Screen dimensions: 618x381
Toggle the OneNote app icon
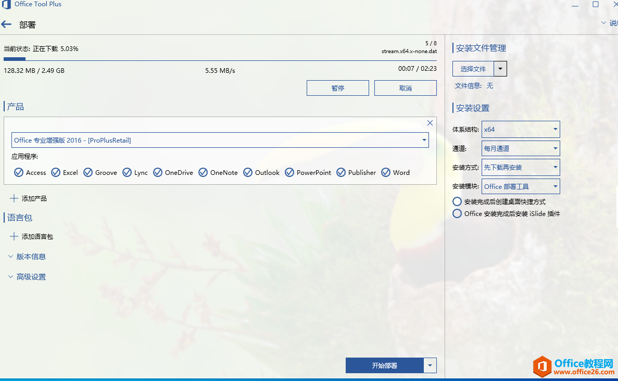coord(203,172)
